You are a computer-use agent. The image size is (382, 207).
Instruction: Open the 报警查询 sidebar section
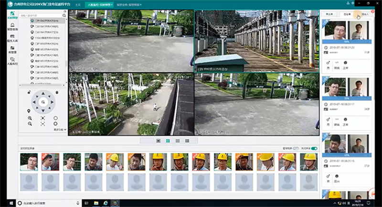pyautogui.click(x=12, y=27)
